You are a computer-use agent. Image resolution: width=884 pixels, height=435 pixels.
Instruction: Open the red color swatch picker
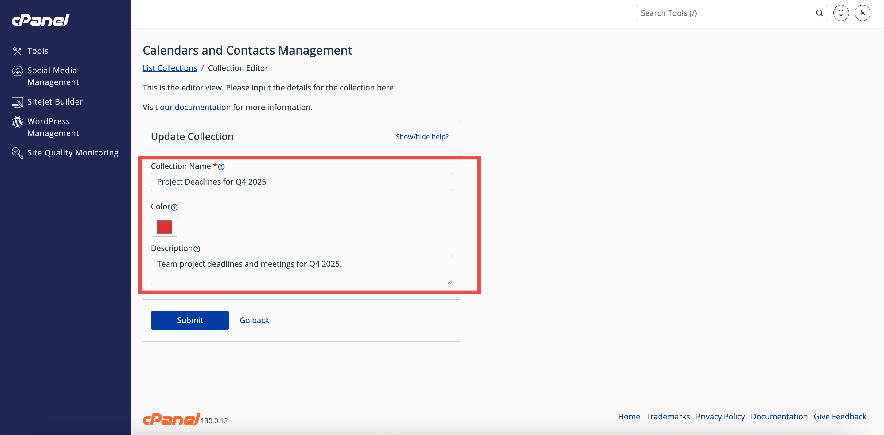(x=164, y=227)
